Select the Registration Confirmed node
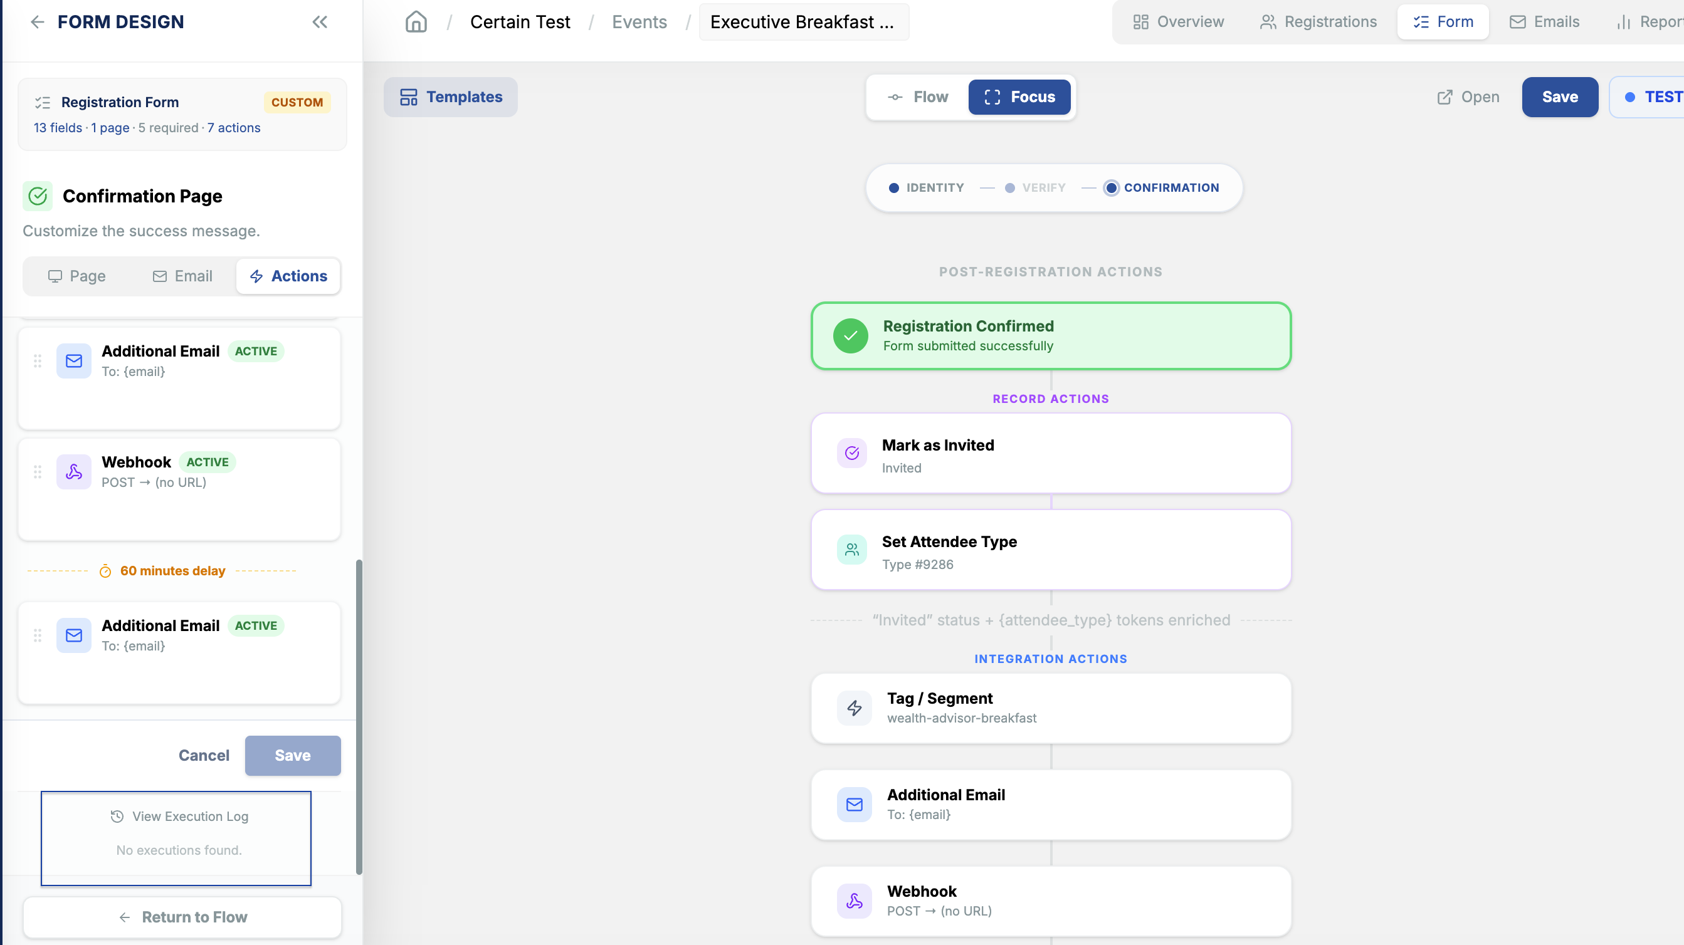Image resolution: width=1684 pixels, height=945 pixels. [1051, 336]
